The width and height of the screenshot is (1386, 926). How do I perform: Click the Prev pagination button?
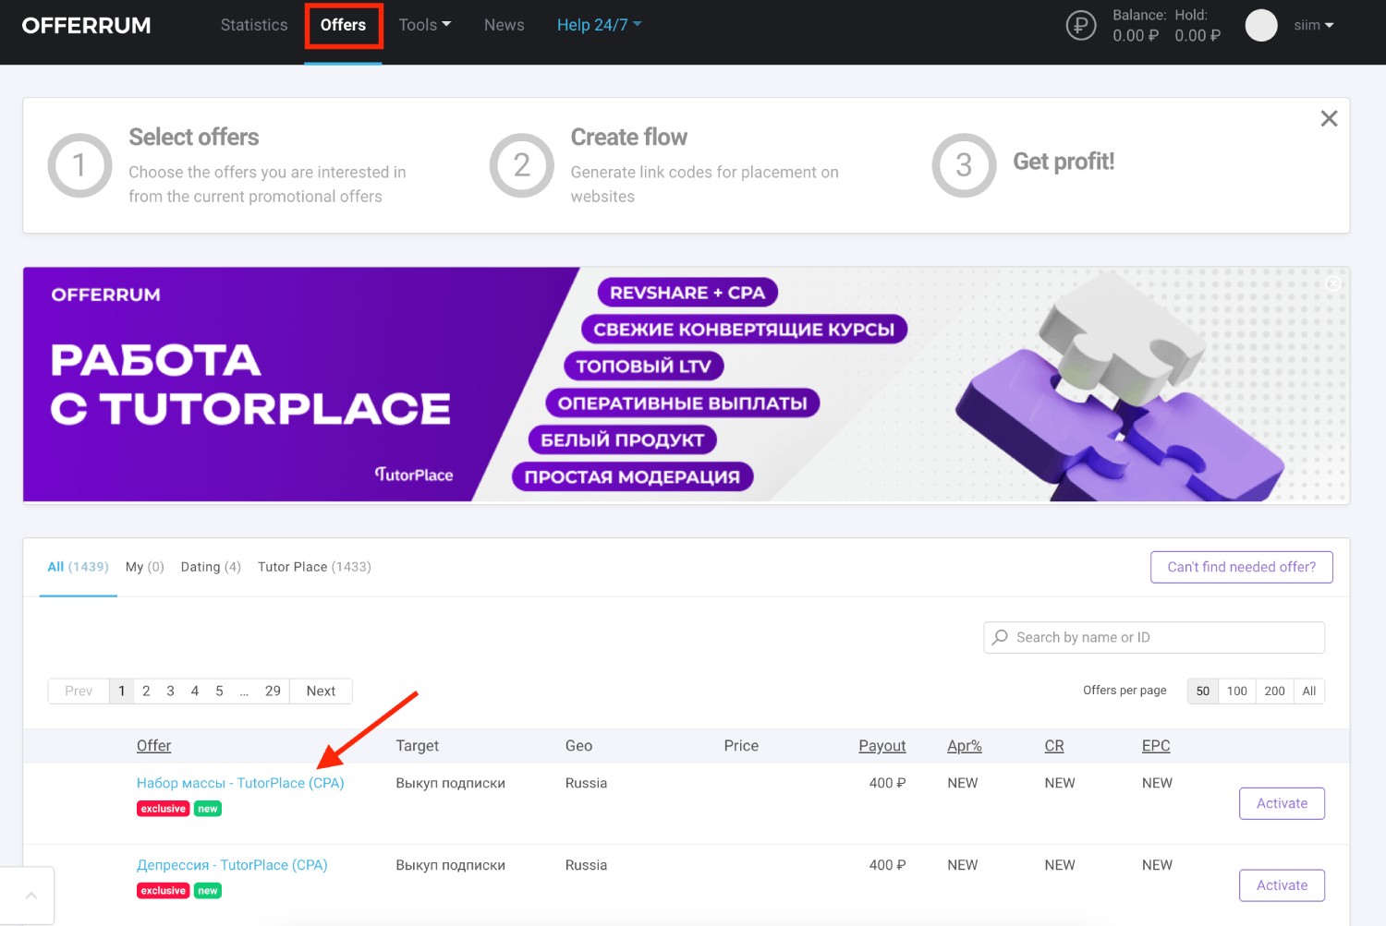pyautogui.click(x=79, y=691)
